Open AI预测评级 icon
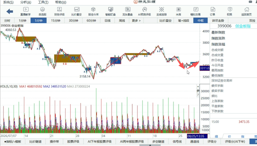The width and height of the screenshot is (257, 146). pos(144,12)
